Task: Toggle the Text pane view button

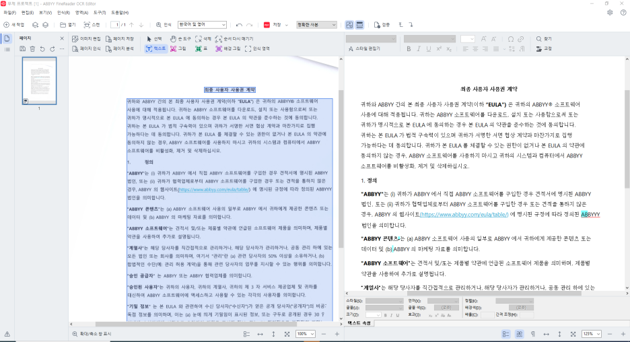Action: pos(359,25)
